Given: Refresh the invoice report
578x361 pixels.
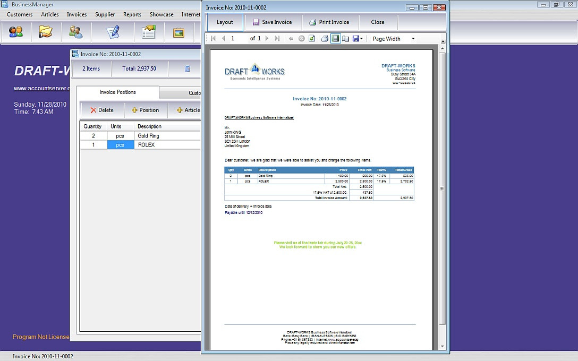Looking at the screenshot, I should (x=312, y=38).
